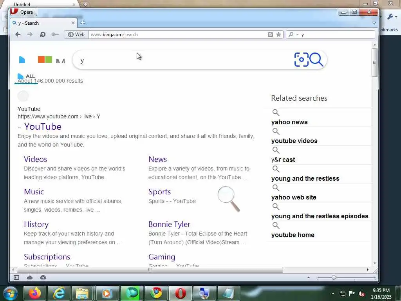
Task: Switch to Opera taskbar button
Action: click(180, 293)
